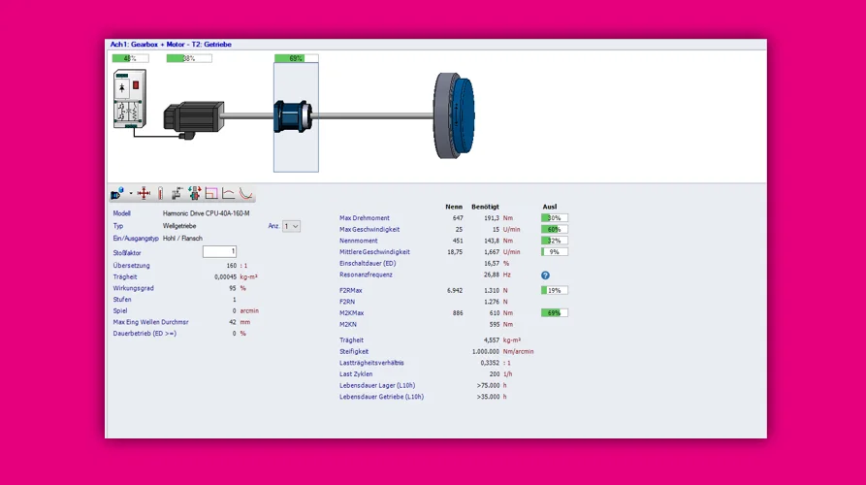Open the red decay curve icon
Image resolution: width=866 pixels, height=485 pixels.
click(246, 194)
